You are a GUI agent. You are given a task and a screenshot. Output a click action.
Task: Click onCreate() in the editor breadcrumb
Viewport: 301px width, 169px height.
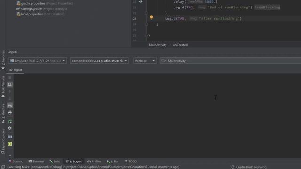pyautogui.click(x=181, y=45)
